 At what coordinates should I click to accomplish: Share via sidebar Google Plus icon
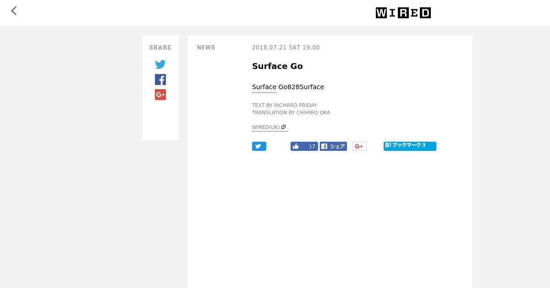(160, 95)
